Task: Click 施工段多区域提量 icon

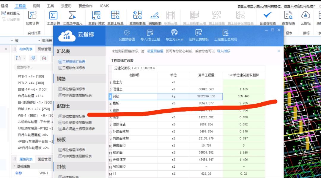Action: pos(240,15)
